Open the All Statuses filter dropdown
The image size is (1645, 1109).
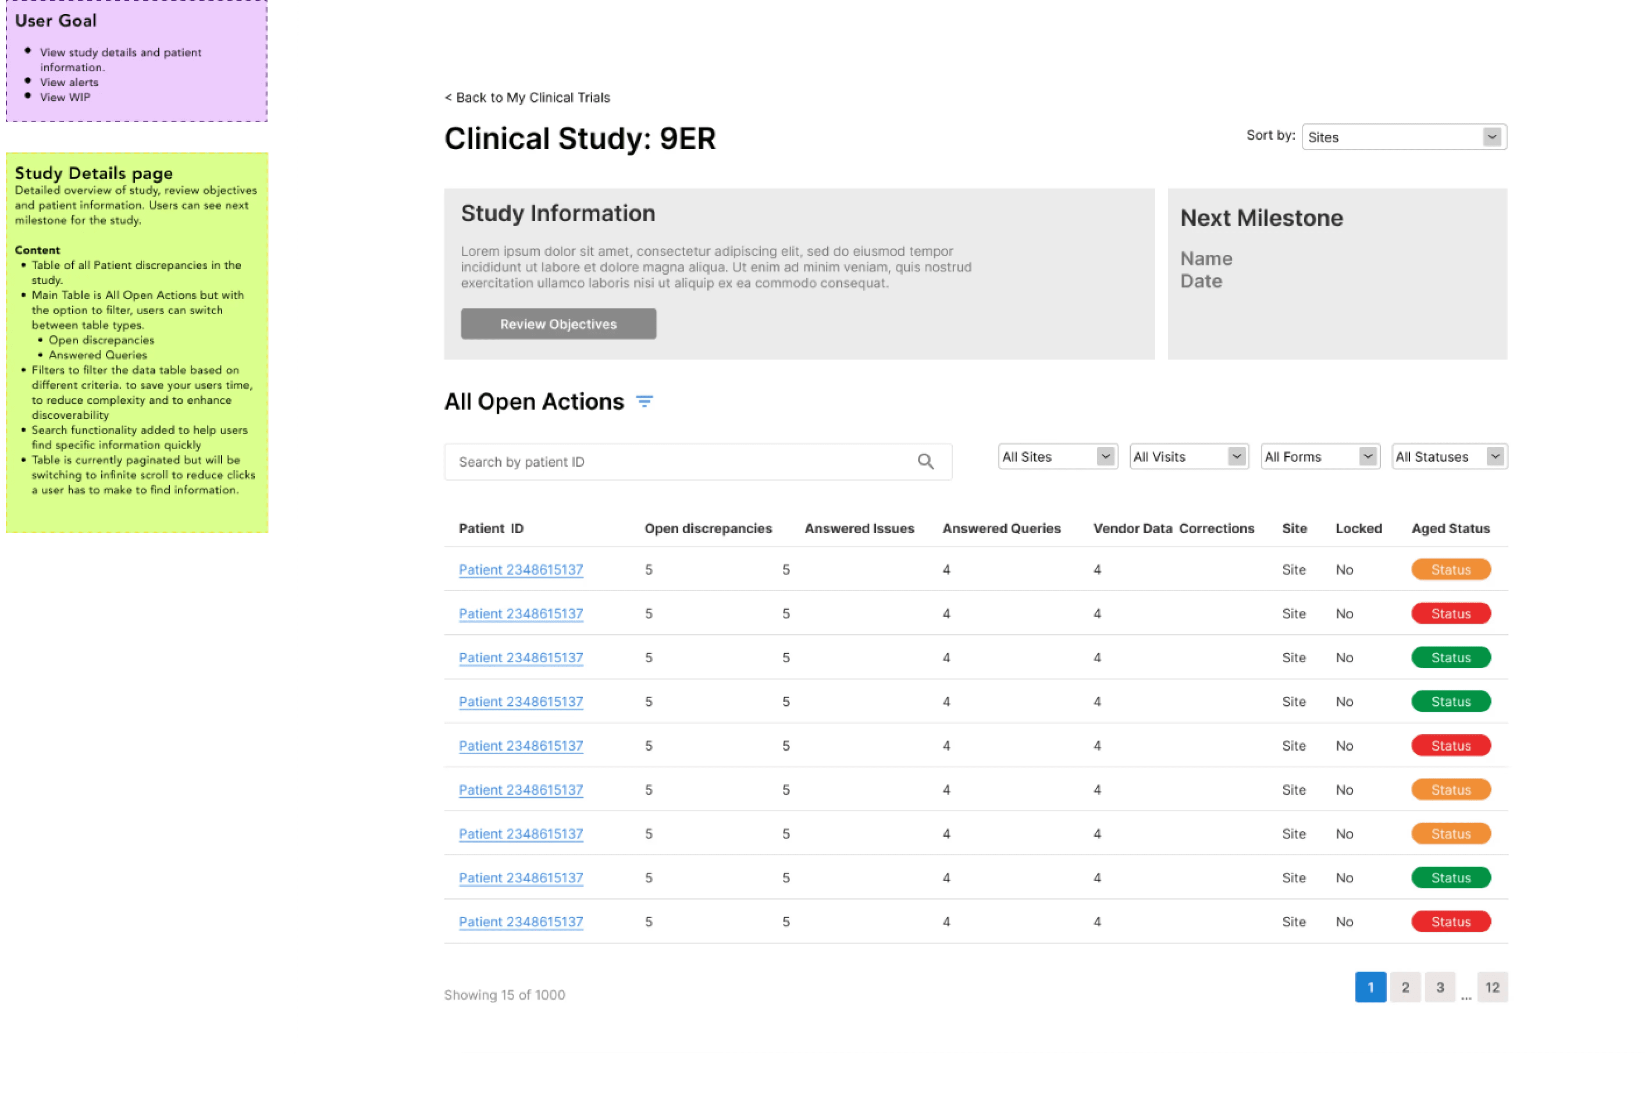click(x=1449, y=457)
